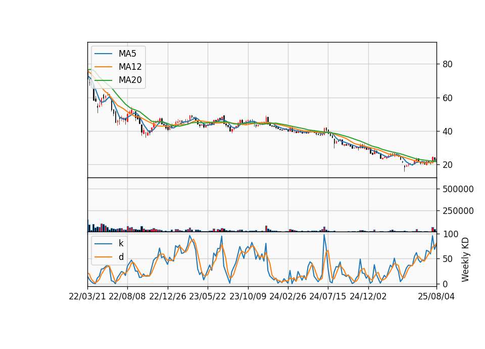The height and width of the screenshot is (349, 485).
Task: Click the 24/02/26 date axis label
Action: [x=287, y=296]
